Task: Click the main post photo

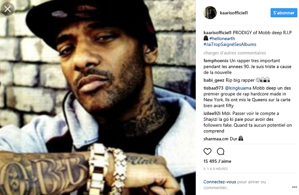Action: point(98,97)
